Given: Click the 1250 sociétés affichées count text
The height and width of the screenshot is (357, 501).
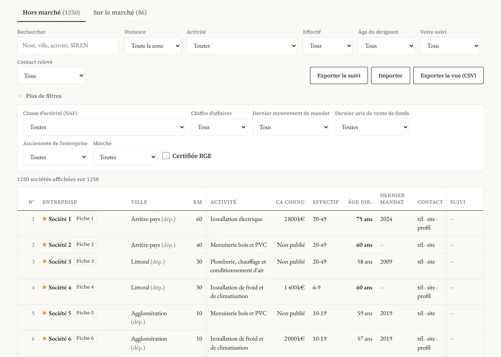Looking at the screenshot, I should click(x=58, y=179).
